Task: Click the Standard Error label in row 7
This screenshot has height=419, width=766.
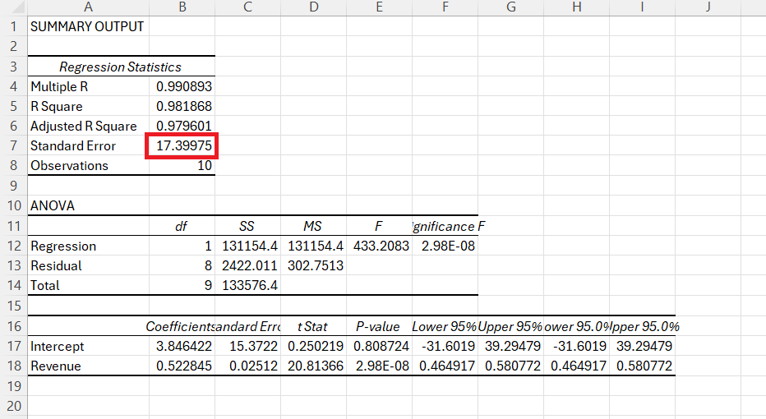Action: [x=88, y=145]
